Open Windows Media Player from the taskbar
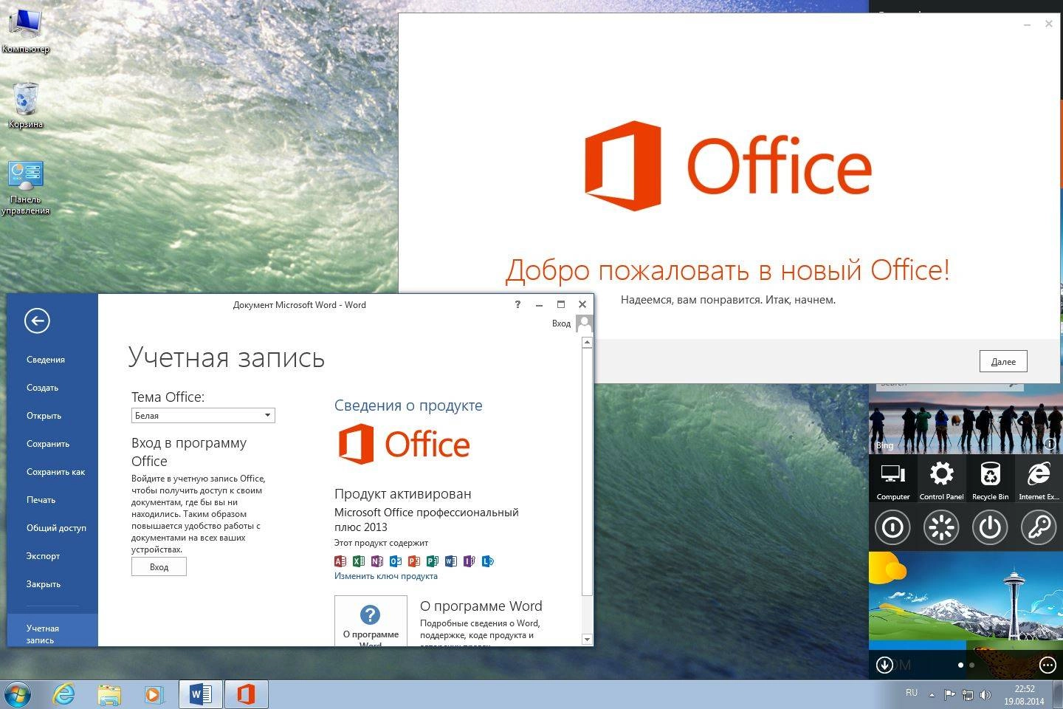1063x709 pixels. [154, 695]
